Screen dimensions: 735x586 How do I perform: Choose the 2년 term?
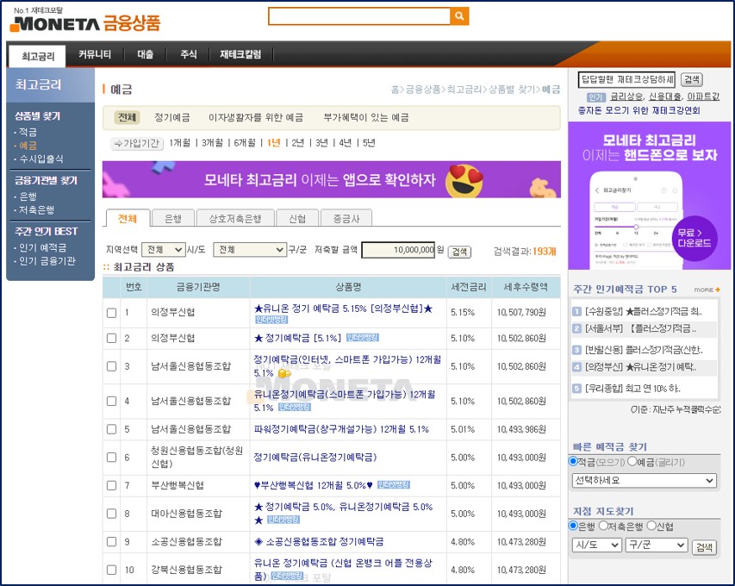[x=297, y=143]
